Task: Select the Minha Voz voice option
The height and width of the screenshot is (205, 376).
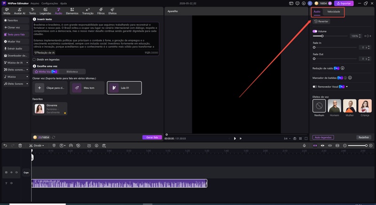Action: pos(46,71)
